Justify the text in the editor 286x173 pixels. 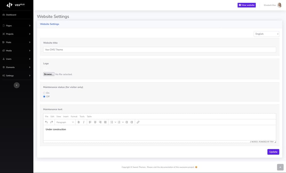[x=105, y=122]
